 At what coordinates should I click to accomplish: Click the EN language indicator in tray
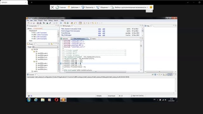coord(154,99)
